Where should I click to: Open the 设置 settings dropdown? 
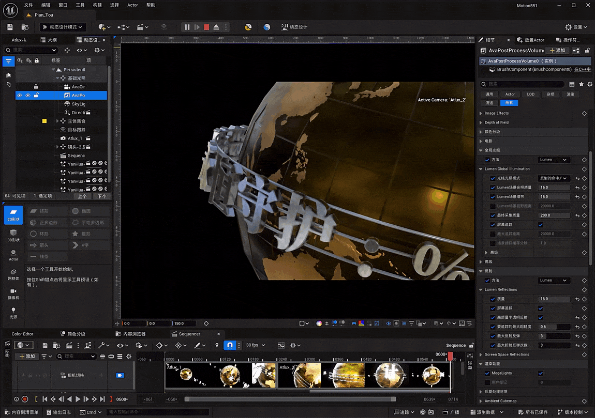576,27
